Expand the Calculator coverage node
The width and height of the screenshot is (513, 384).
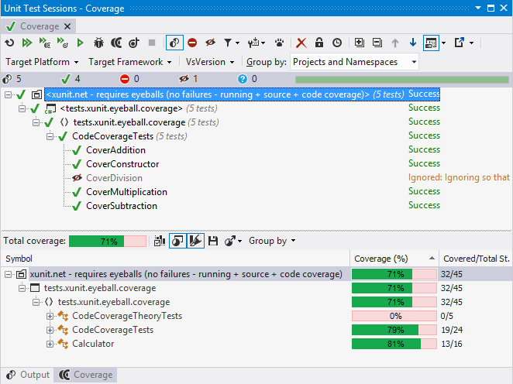50,344
